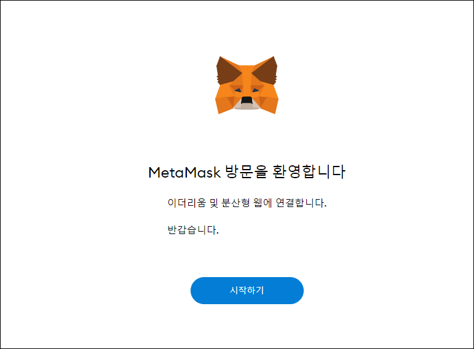The width and height of the screenshot is (474, 349).
Task: Click the MetaMask fox logo
Action: pos(247,85)
